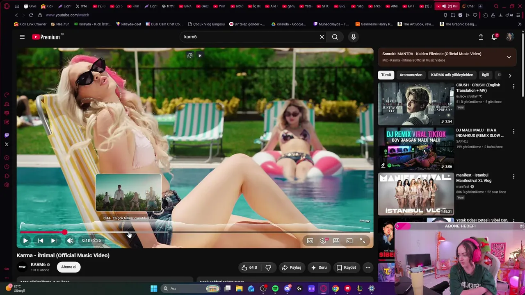
Task: Show more filter chips with right arrow
Action: [510, 75]
